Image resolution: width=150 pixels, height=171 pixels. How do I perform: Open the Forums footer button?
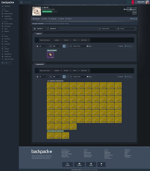68,165
